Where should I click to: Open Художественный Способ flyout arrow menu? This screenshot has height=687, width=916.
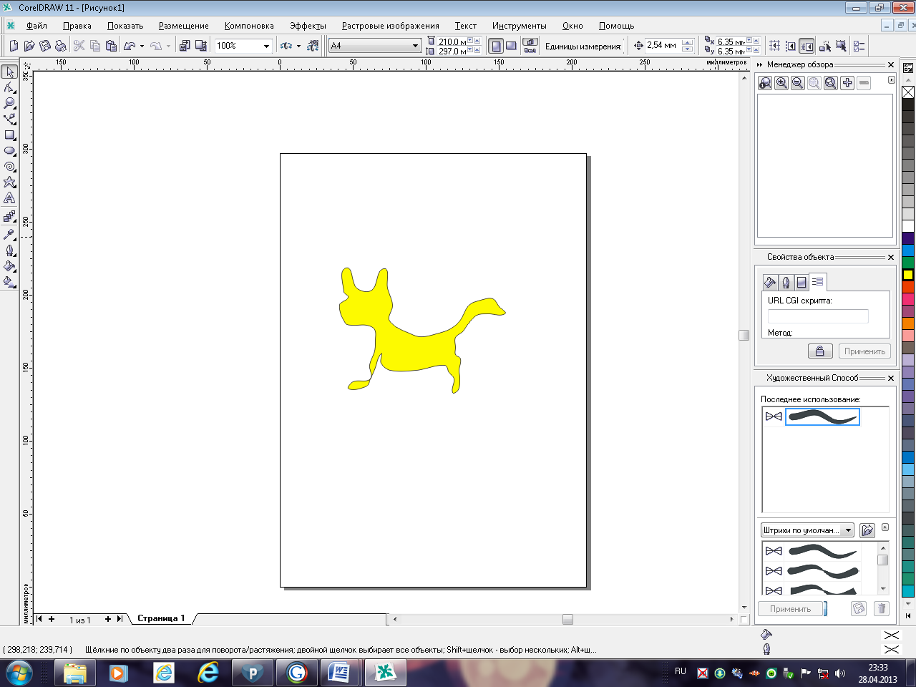click(x=885, y=527)
